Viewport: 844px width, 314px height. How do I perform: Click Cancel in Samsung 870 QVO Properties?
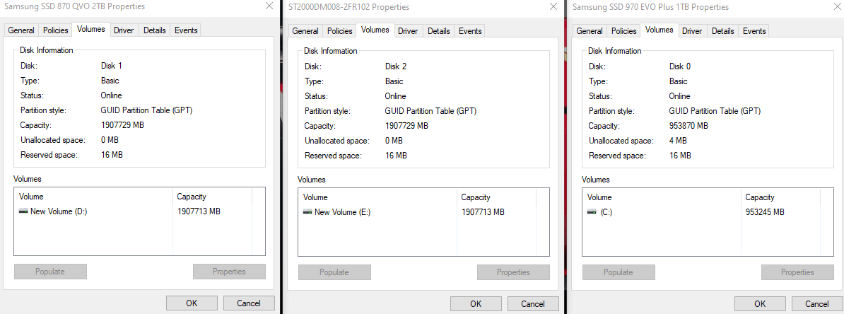coord(249,303)
